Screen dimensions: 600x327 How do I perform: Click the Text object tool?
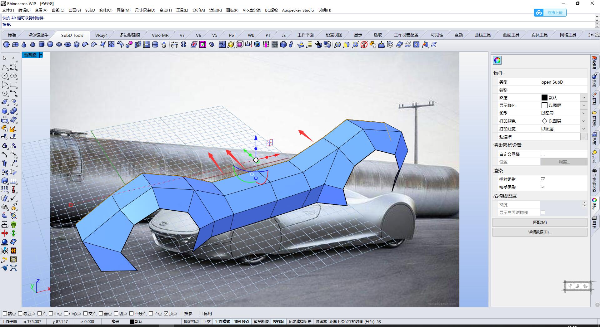coord(5,163)
